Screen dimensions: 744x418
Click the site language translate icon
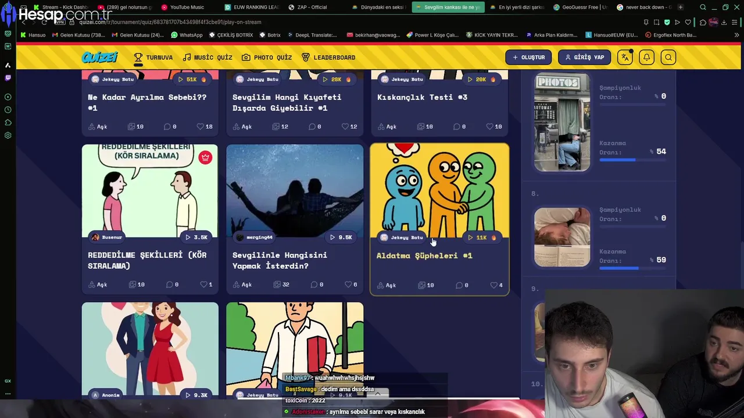coord(625,57)
